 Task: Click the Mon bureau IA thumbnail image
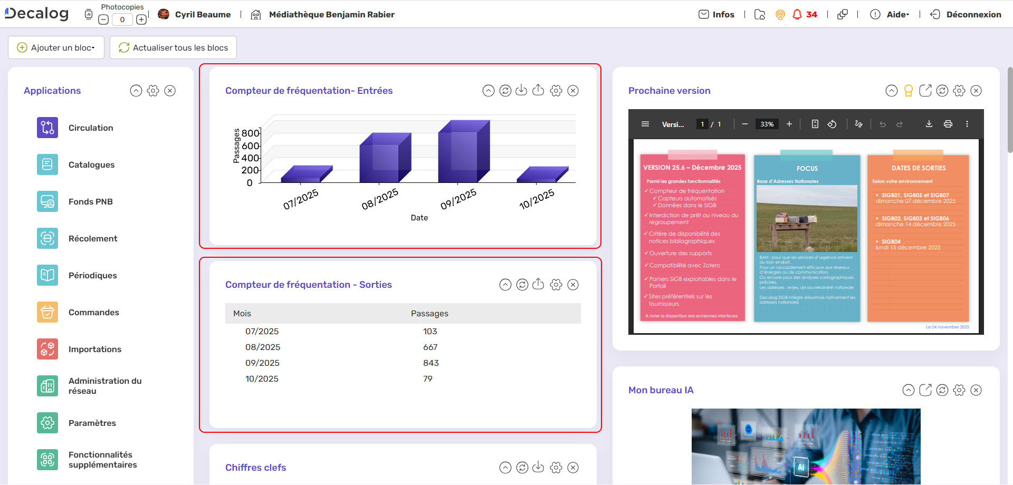(x=806, y=446)
